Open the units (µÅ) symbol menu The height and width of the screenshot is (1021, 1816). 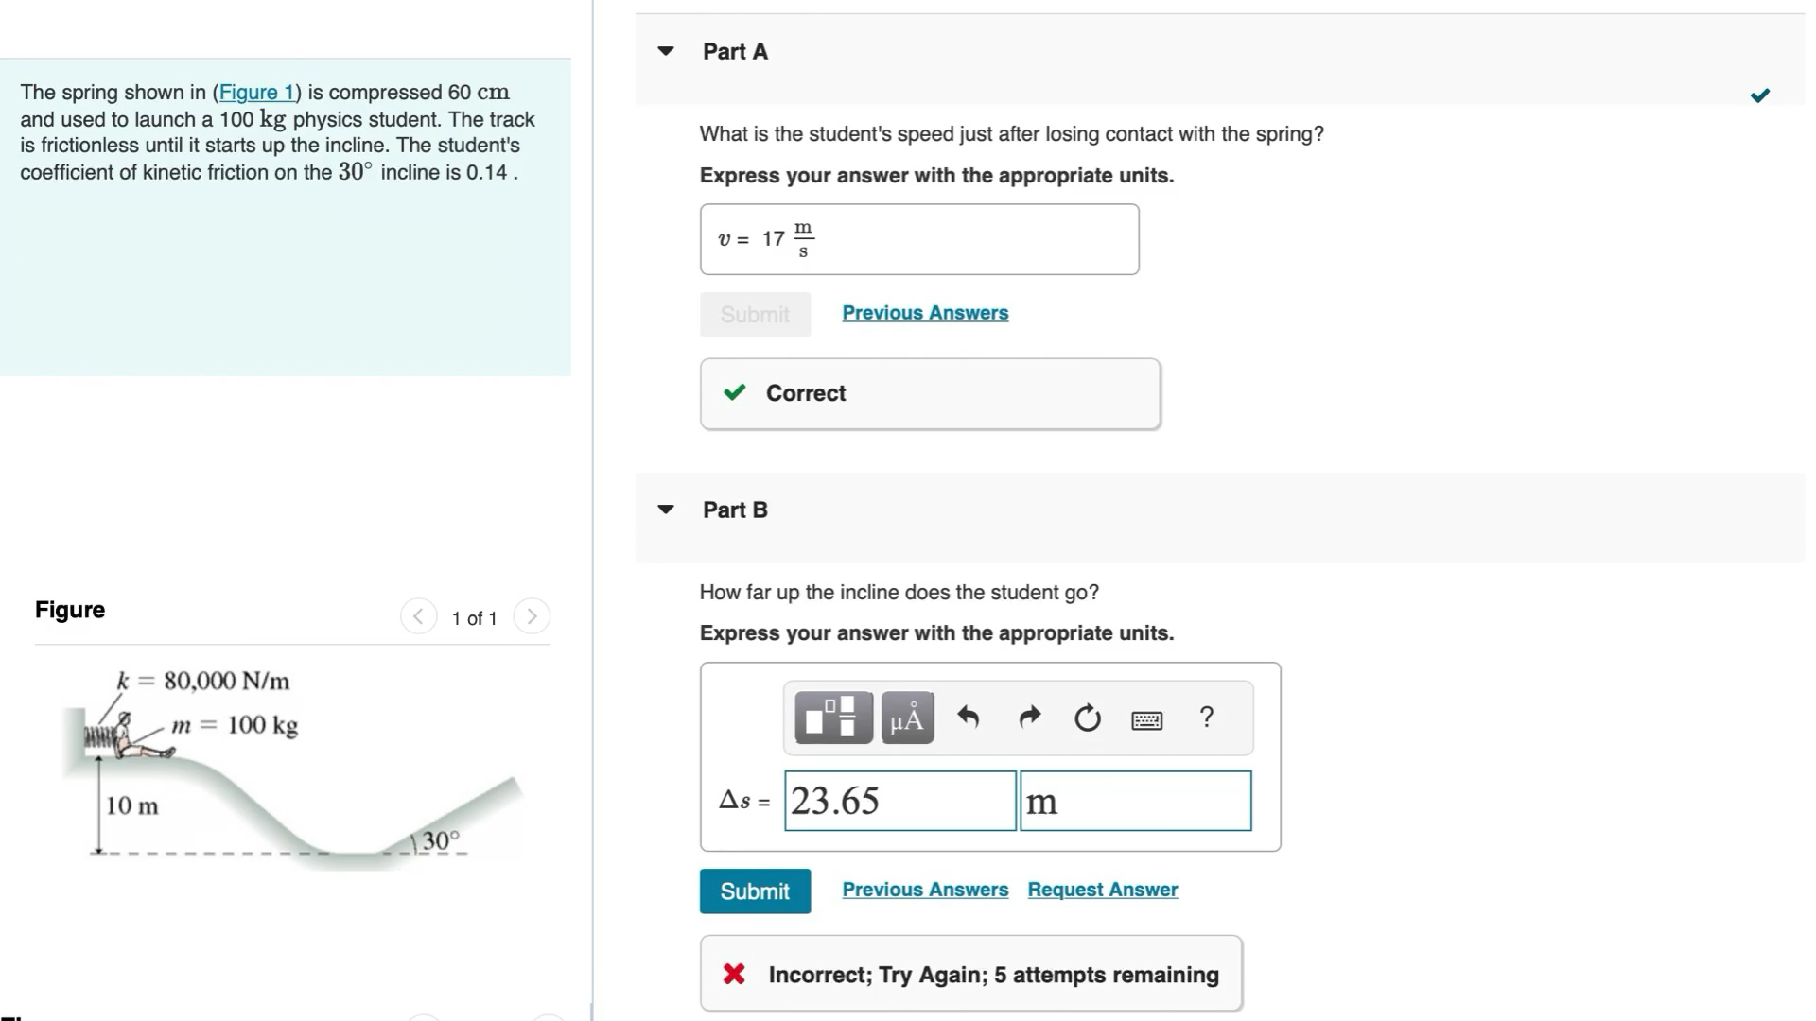905,717
